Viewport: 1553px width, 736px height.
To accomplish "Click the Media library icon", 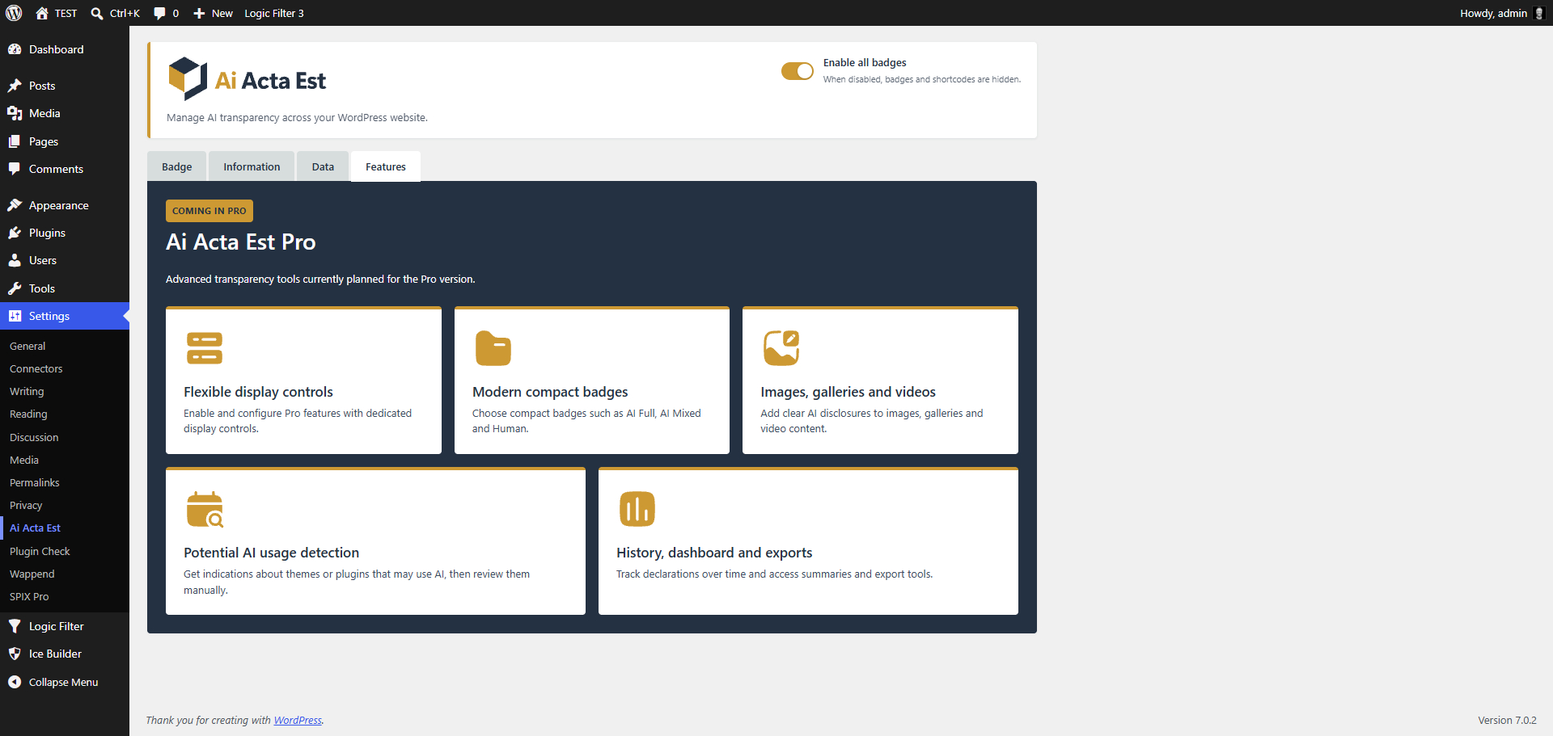I will pyautogui.click(x=15, y=113).
